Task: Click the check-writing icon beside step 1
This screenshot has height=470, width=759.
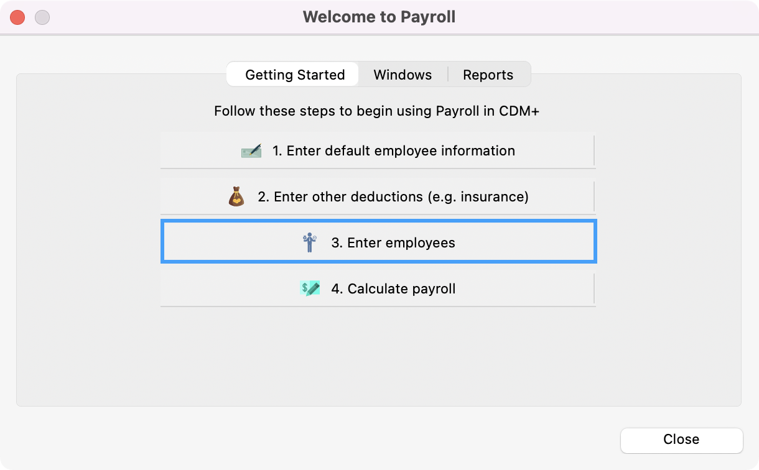Action: (251, 151)
